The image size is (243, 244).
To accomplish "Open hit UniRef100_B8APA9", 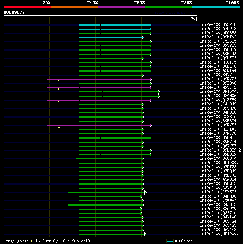I will pos(218,209).
